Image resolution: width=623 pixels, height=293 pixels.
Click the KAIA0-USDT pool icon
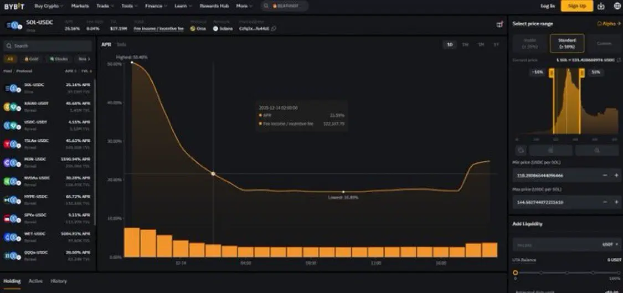12,106
